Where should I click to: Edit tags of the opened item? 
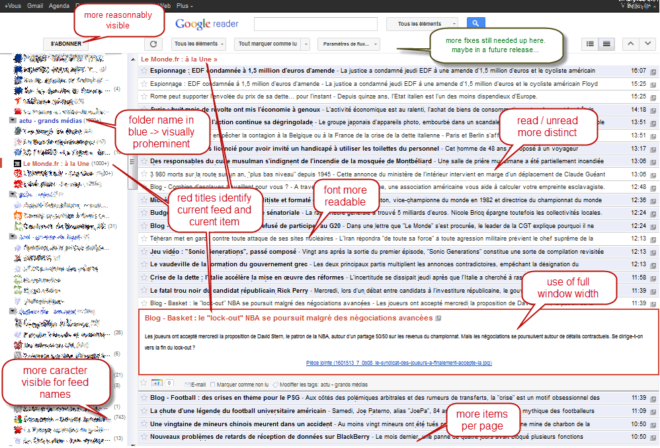[320, 385]
